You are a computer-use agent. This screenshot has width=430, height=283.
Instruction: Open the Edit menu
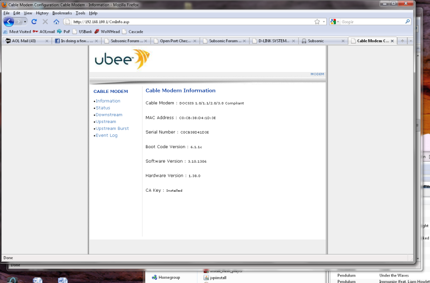pos(17,13)
